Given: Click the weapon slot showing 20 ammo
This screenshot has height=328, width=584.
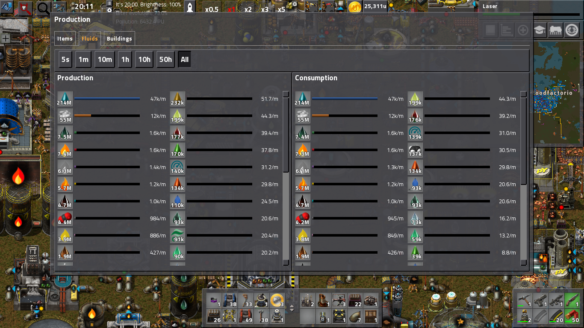Looking at the screenshot, I should 556,316.
